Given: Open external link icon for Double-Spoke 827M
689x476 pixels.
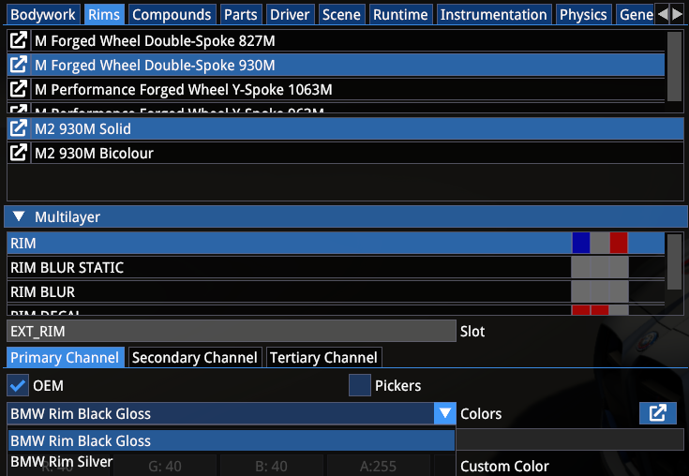Looking at the screenshot, I should pos(19,40).
